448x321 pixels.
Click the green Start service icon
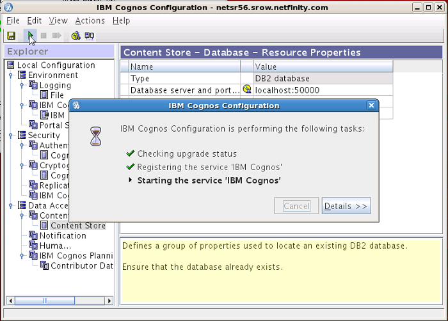[x=30, y=36]
